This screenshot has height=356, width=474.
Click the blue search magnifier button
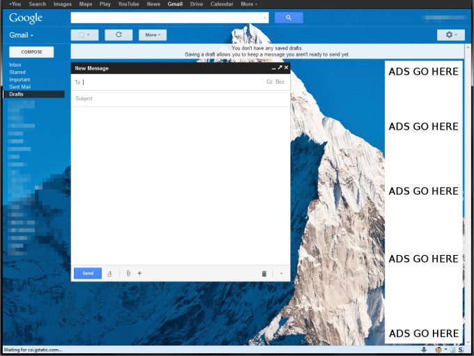click(x=289, y=17)
